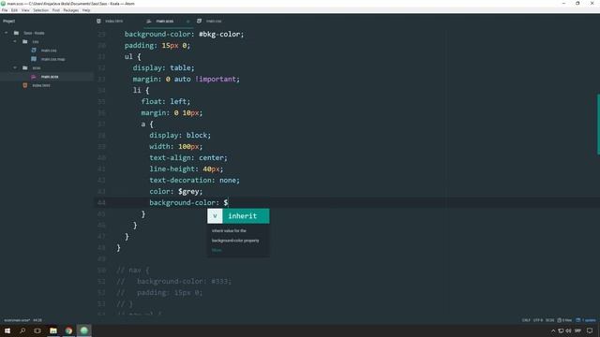
Task: Click the 'text-decoration: none;' line
Action: point(194,180)
